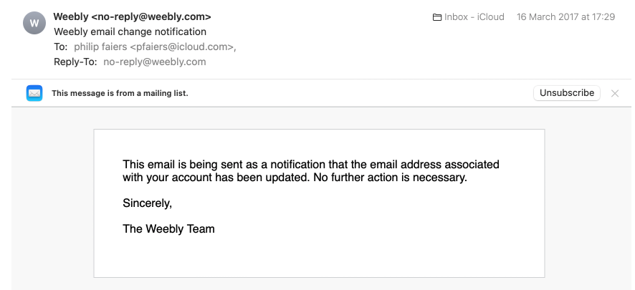Click the word "Sincerely," in the email
This screenshot has width=635, height=290.
click(x=147, y=203)
